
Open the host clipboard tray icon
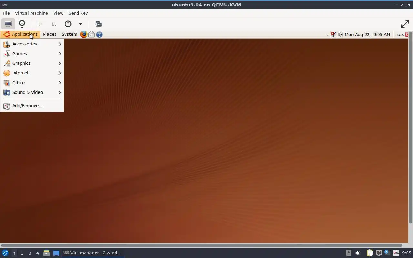coord(370,253)
